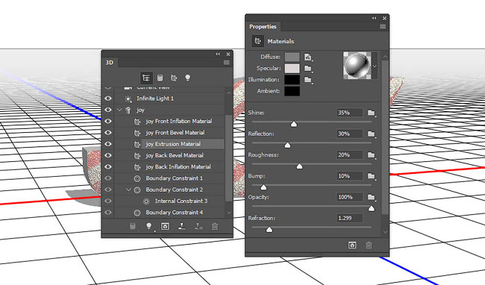Open material preset picker dropdown arrow

coord(375,66)
